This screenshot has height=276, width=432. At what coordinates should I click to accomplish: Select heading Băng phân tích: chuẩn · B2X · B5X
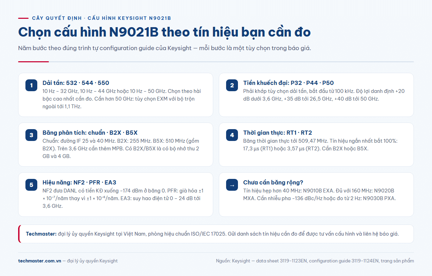[x=90, y=133]
